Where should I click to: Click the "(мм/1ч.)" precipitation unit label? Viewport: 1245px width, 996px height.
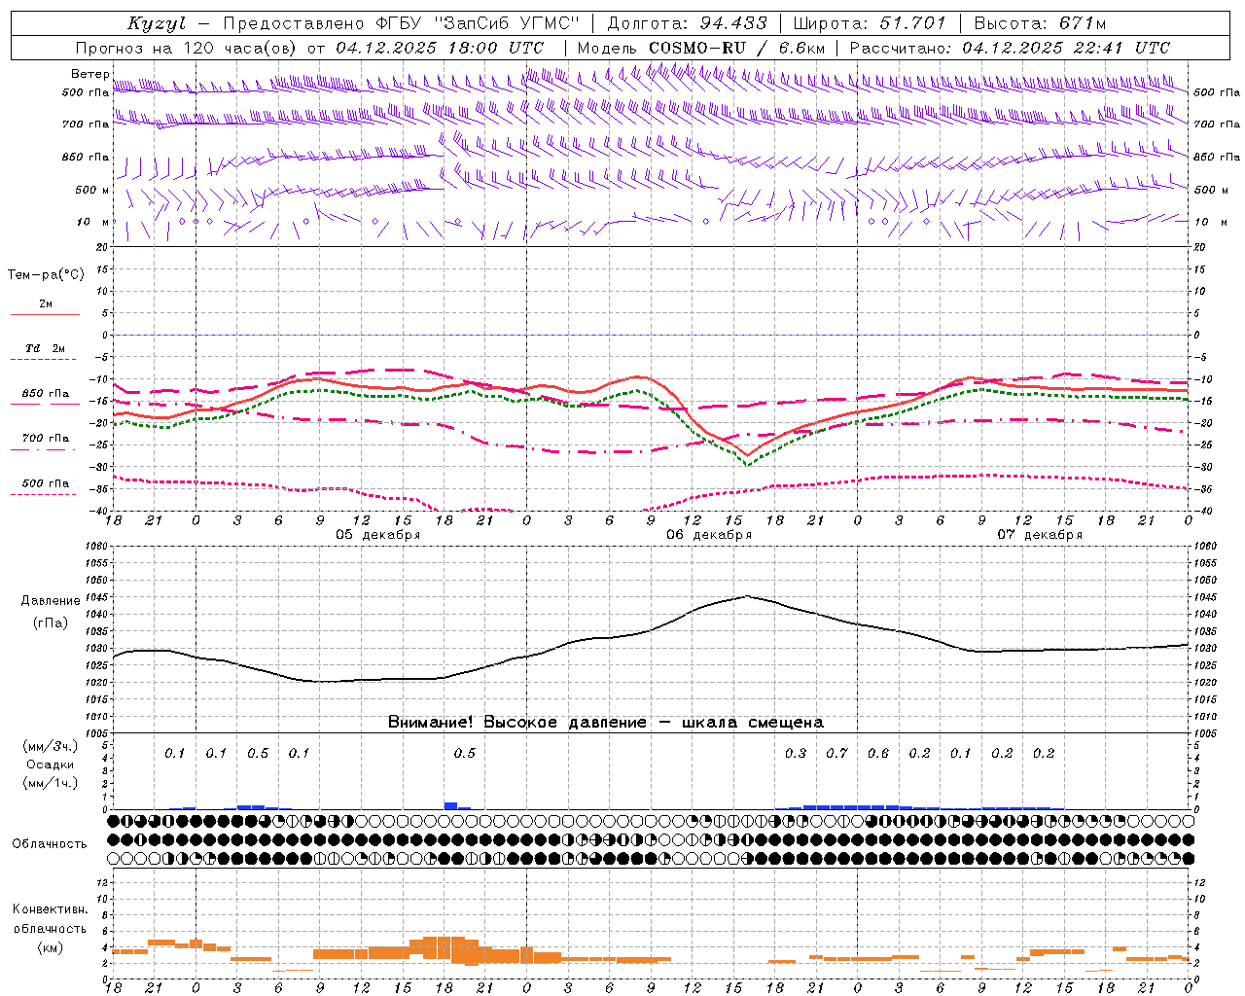point(50,783)
